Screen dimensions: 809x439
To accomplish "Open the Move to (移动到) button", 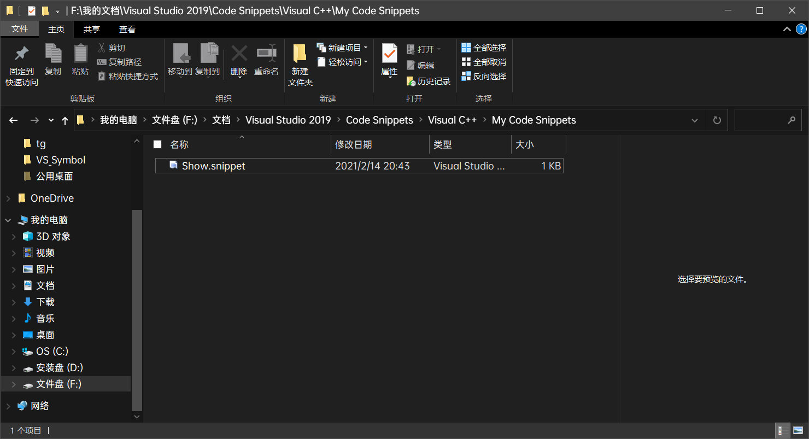I will 180,60.
